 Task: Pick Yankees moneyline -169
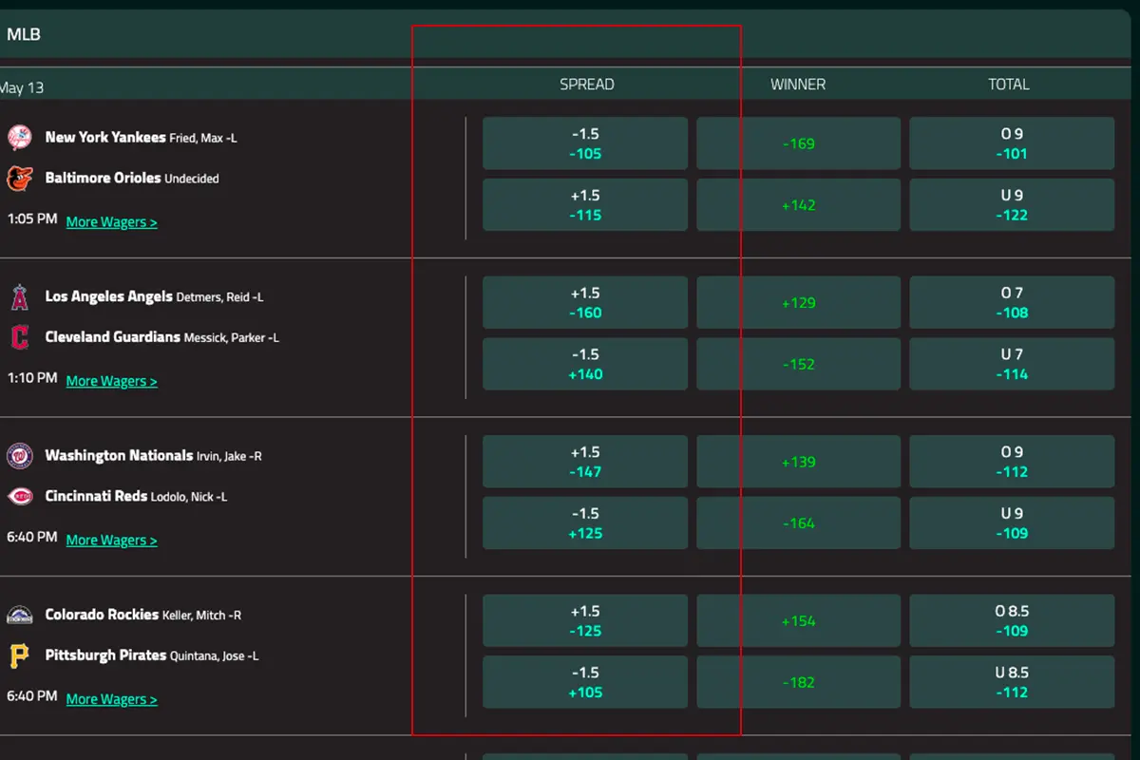tap(798, 143)
